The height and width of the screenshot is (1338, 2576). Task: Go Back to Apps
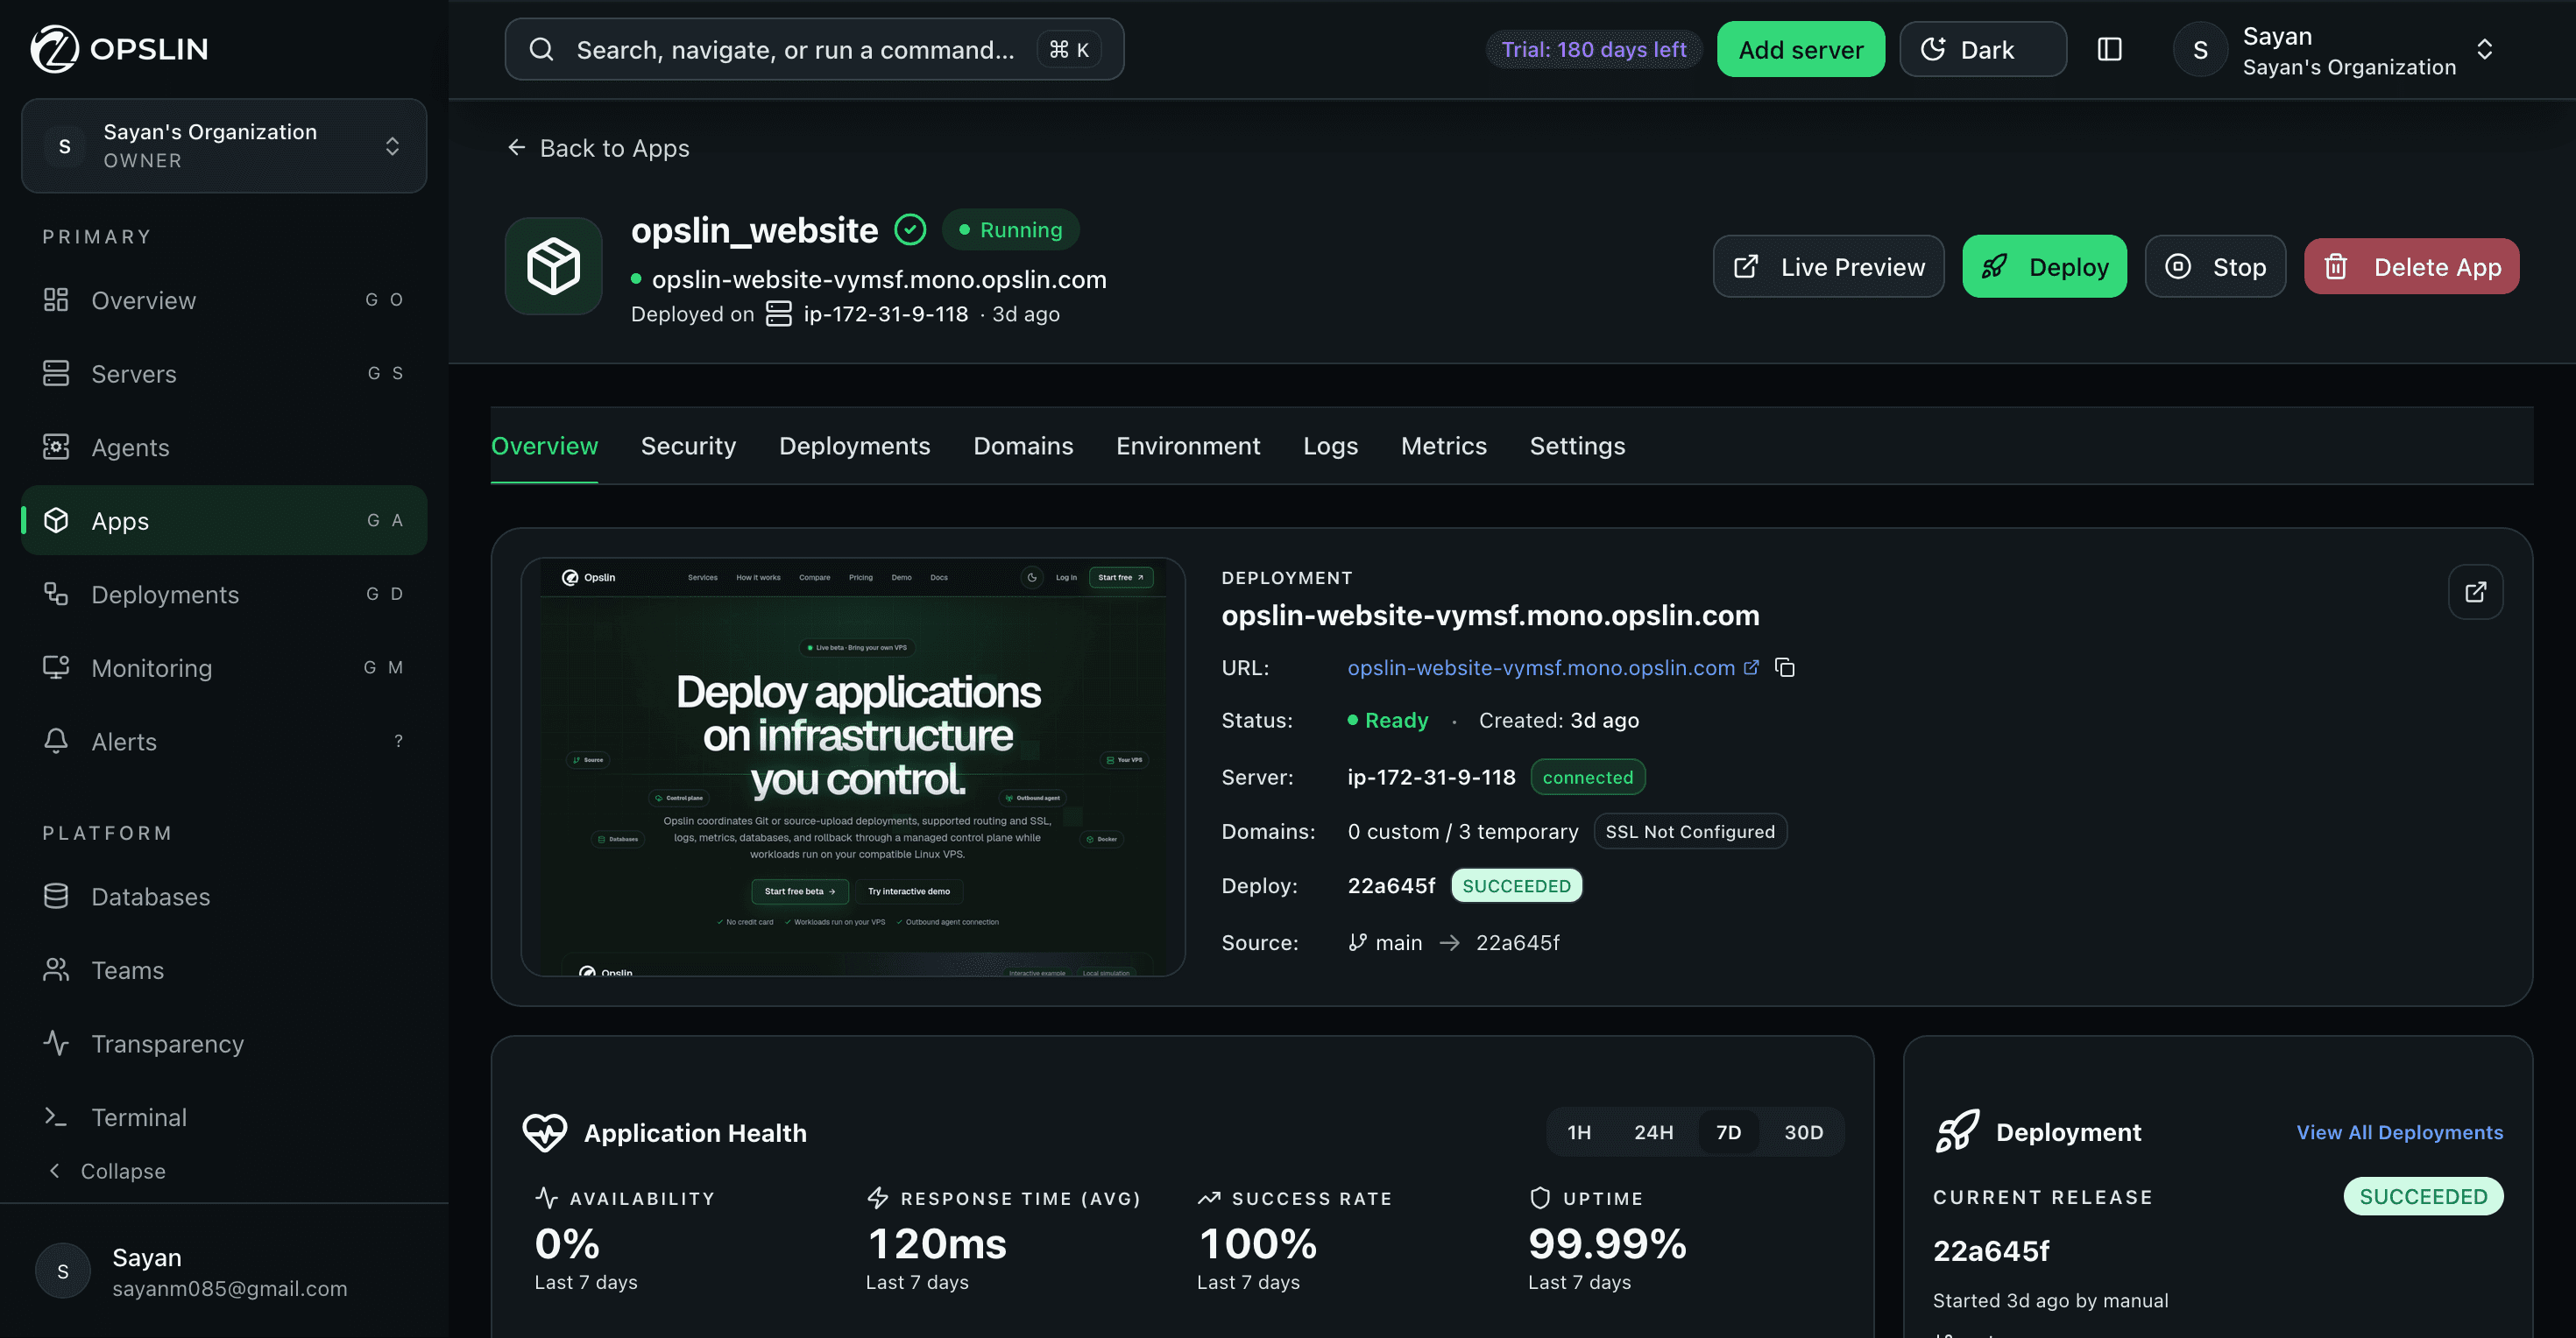598,148
